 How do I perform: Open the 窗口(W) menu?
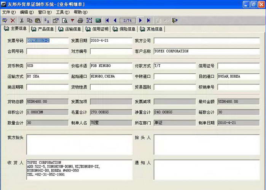pyautogui.click(x=45, y=12)
